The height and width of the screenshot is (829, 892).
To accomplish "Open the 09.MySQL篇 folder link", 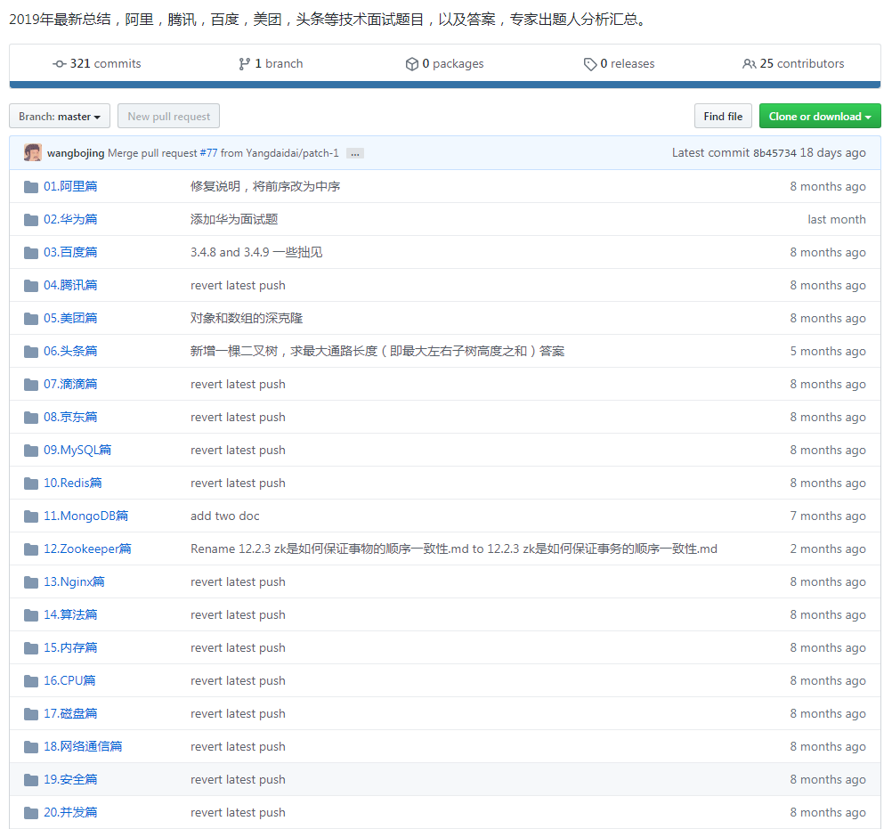I will [77, 451].
